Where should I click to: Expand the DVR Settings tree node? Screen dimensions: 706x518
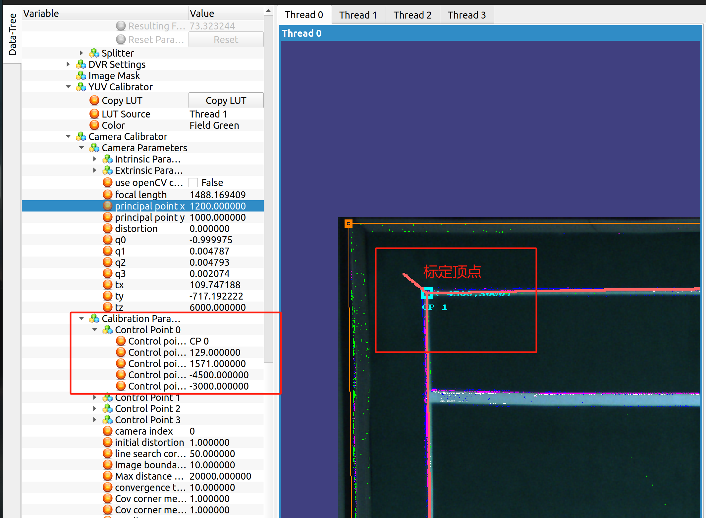point(68,64)
